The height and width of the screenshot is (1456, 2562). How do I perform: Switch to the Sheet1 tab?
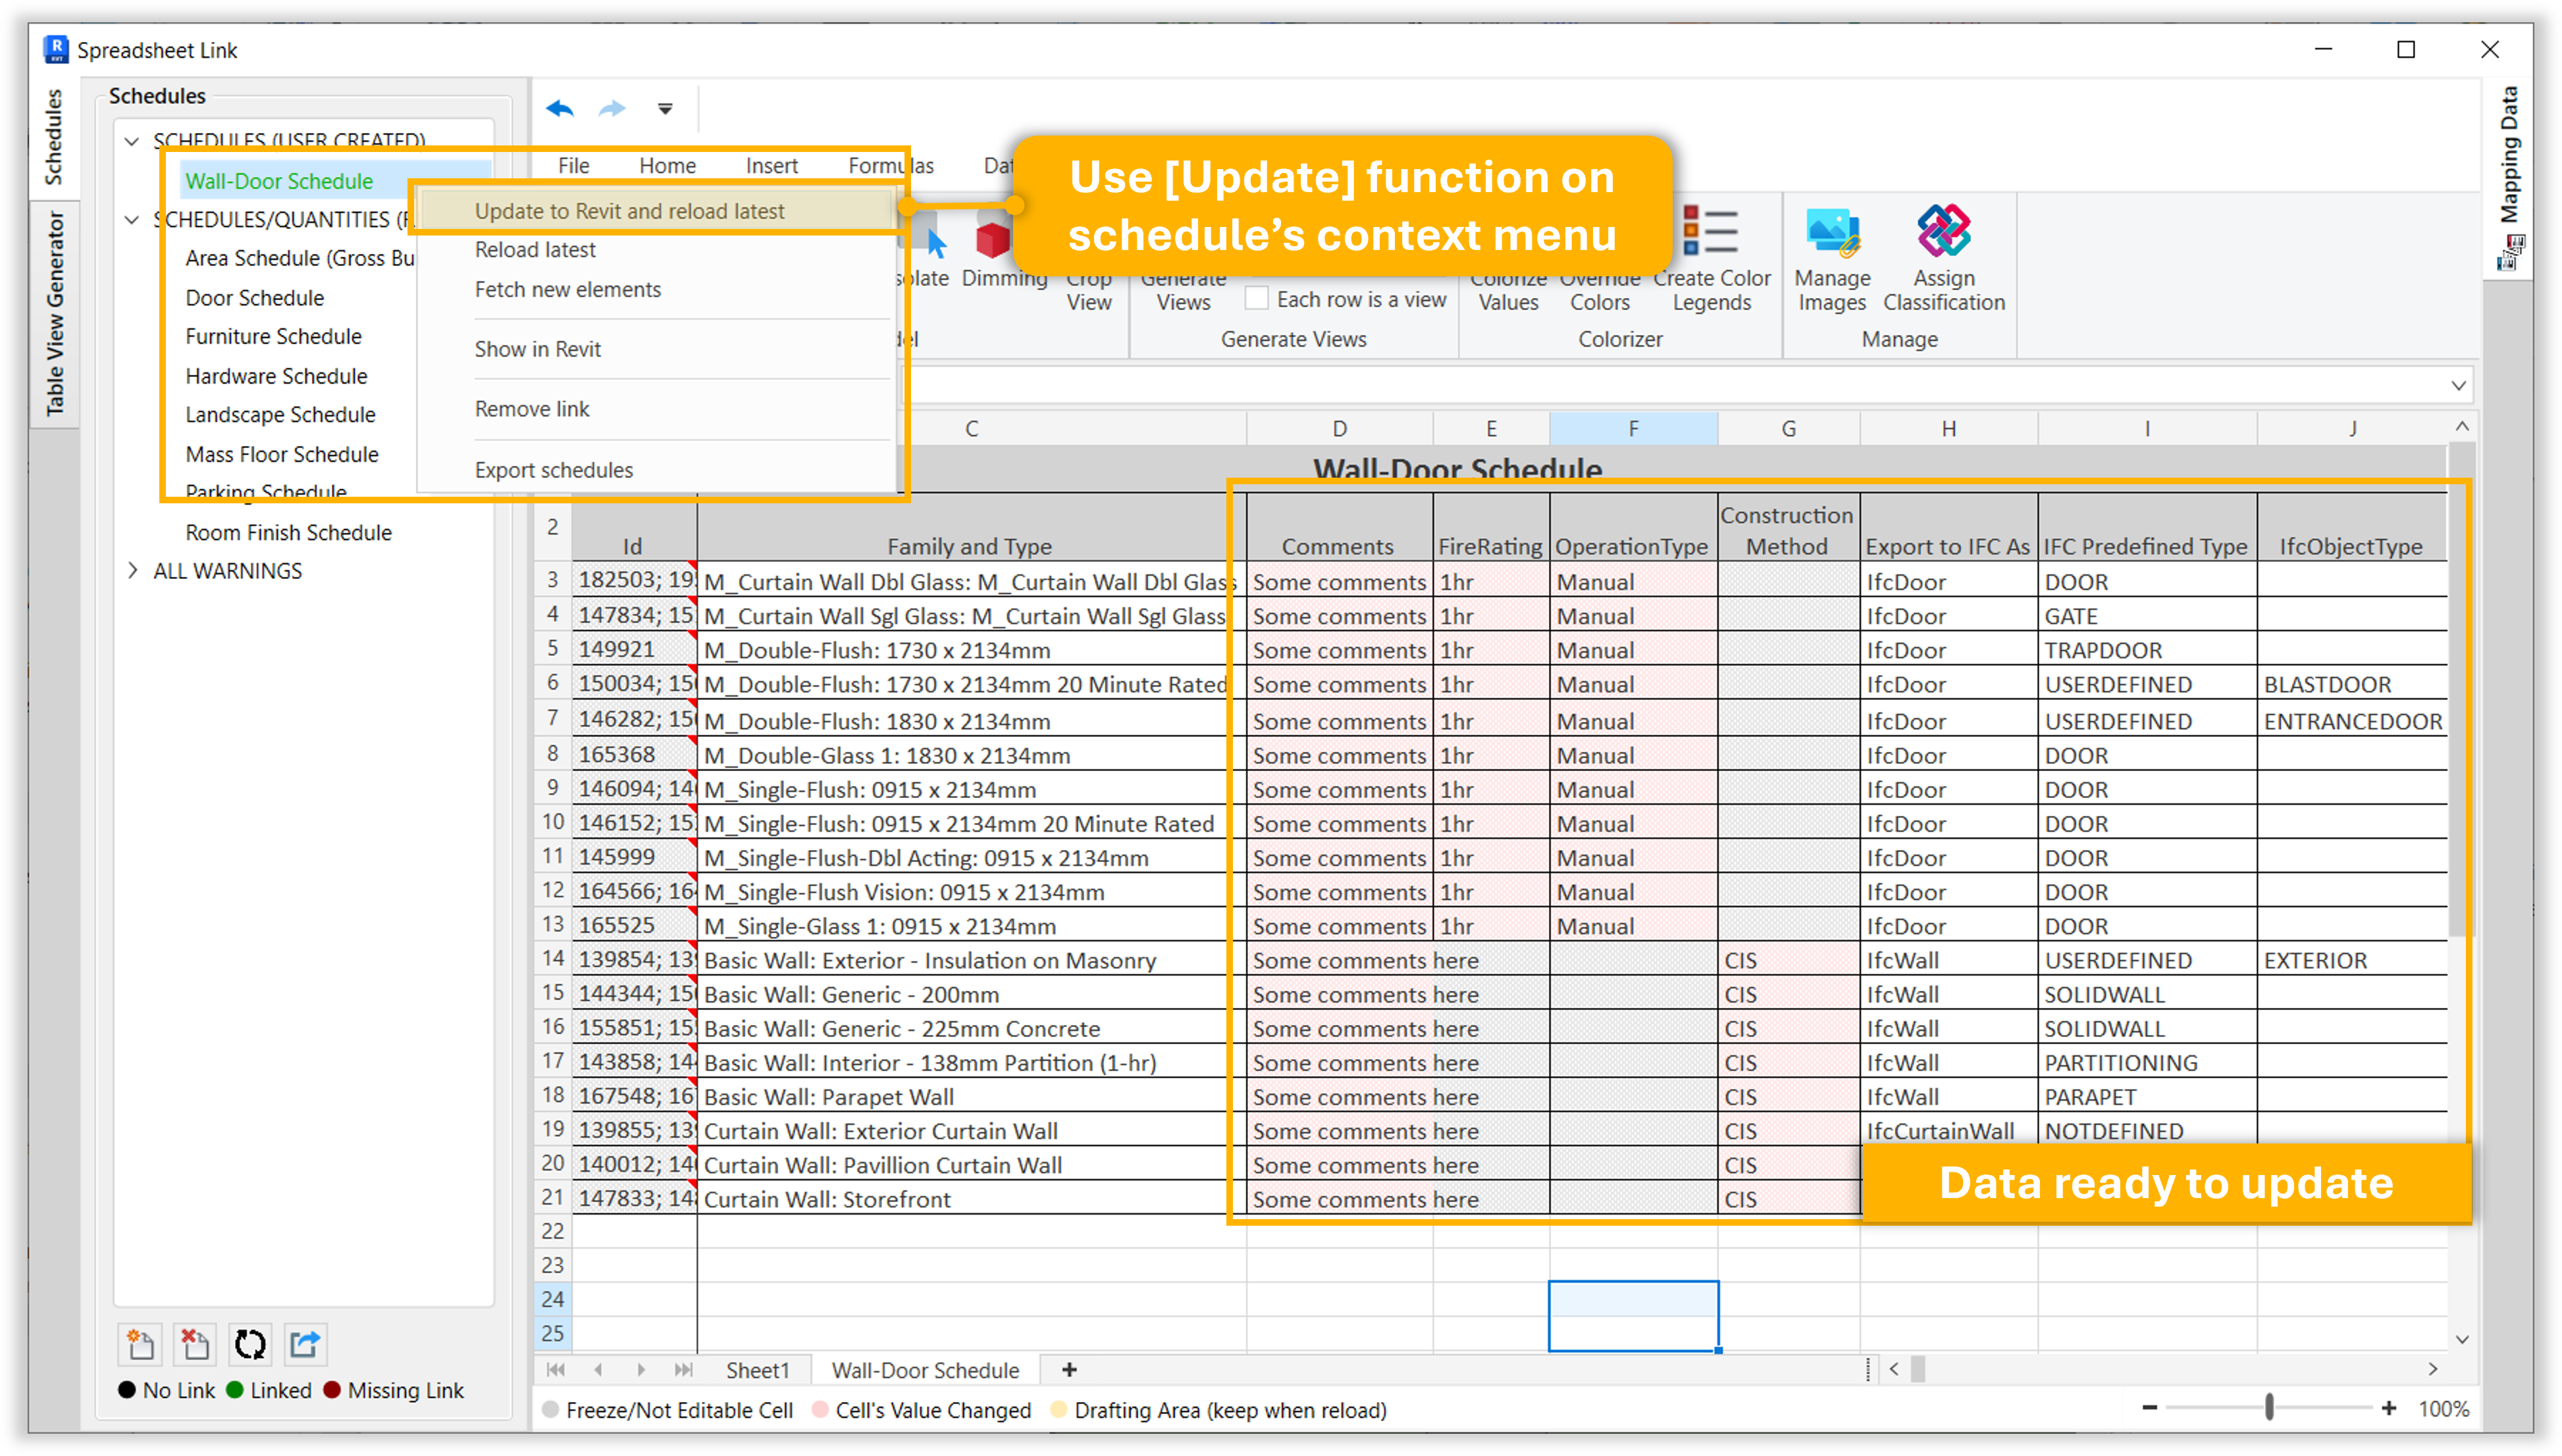[x=757, y=1370]
